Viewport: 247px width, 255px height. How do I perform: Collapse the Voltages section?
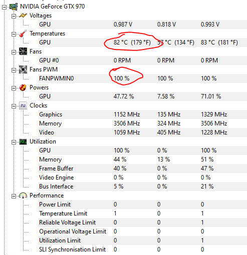pos(14,16)
